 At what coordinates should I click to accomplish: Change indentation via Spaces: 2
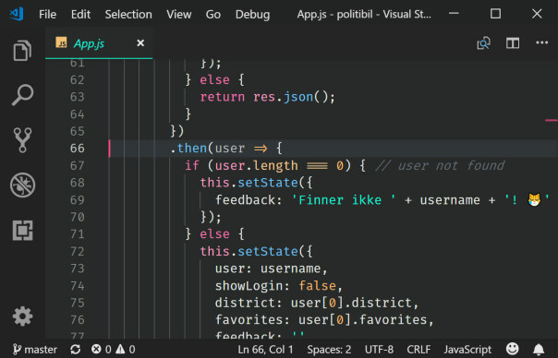pyautogui.click(x=329, y=350)
